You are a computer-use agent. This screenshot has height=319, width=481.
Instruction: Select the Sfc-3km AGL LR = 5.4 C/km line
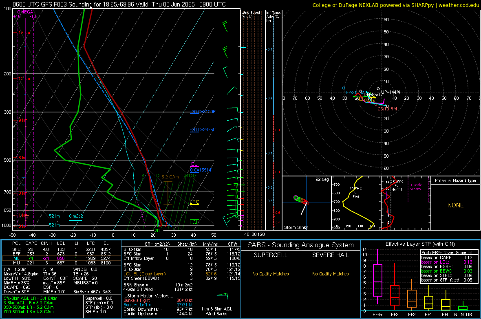pos(31,298)
